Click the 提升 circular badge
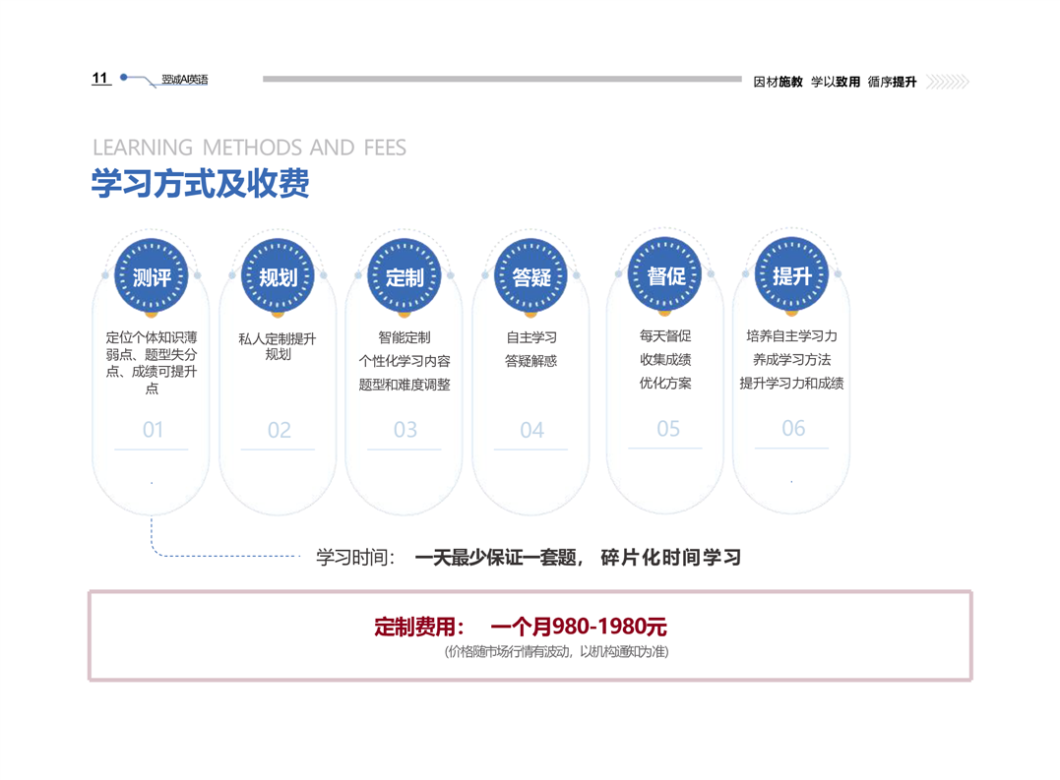Image resolution: width=1060 pixels, height=780 pixels. click(x=791, y=276)
